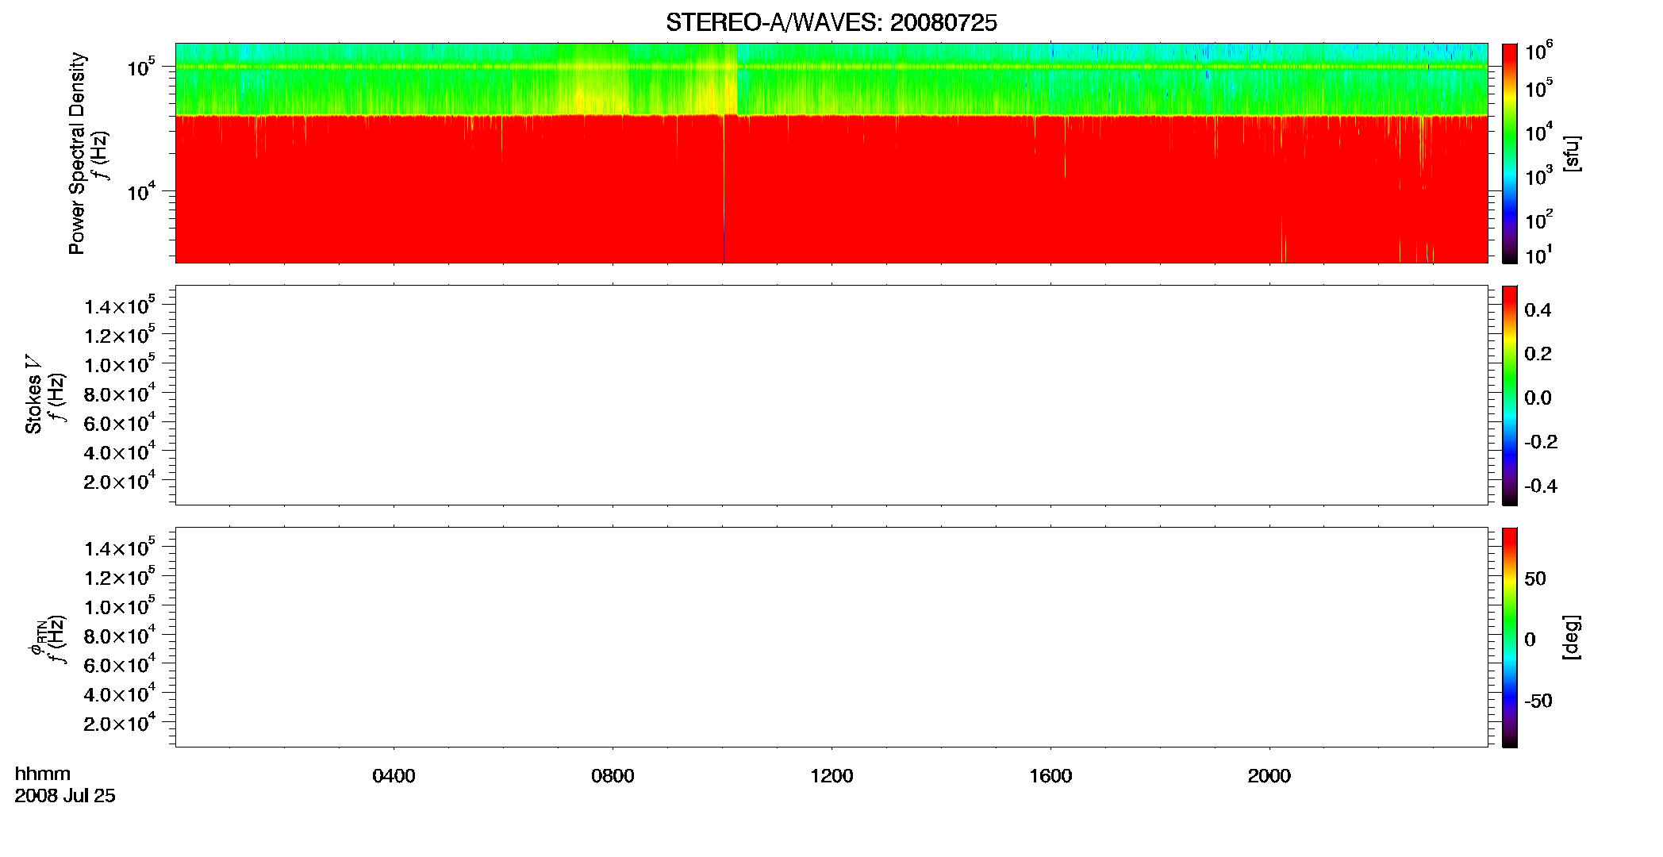
Task: Click the empty phi RTN plot panel
Action: (x=831, y=637)
